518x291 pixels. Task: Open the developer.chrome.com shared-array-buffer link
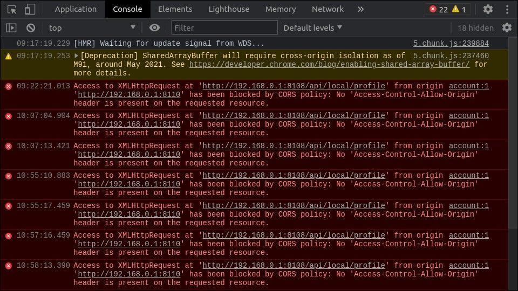tap(329, 64)
